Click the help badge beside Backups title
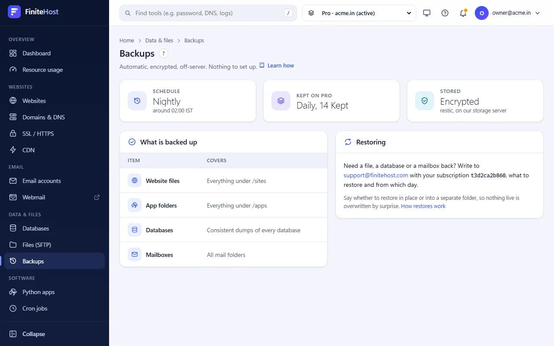This screenshot has width=554, height=346. click(x=164, y=54)
